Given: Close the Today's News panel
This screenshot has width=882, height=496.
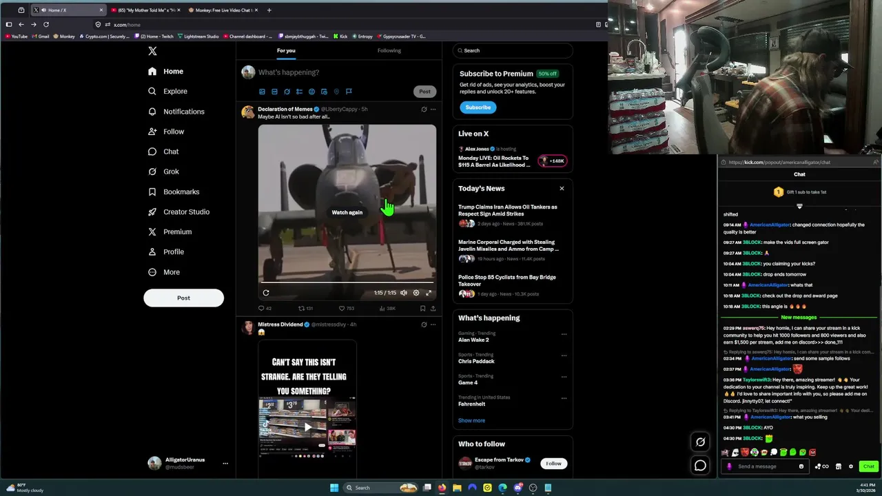Looking at the screenshot, I should (562, 188).
